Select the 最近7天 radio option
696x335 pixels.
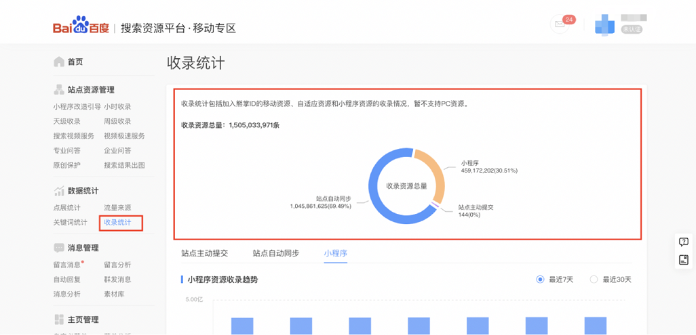pyautogui.click(x=541, y=280)
